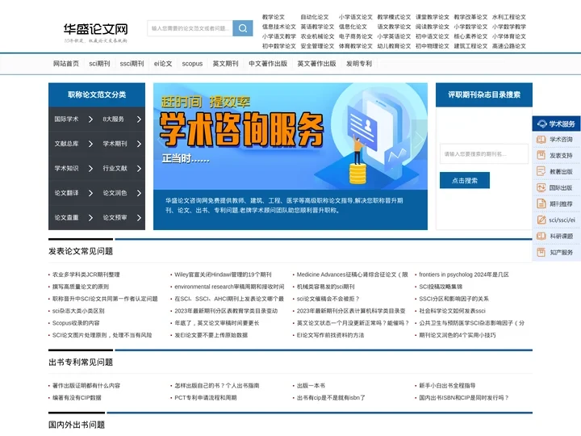Open article 机械类容易发的sci期刊
Image resolution: width=581 pixels, height=436 pixels.
326,287
